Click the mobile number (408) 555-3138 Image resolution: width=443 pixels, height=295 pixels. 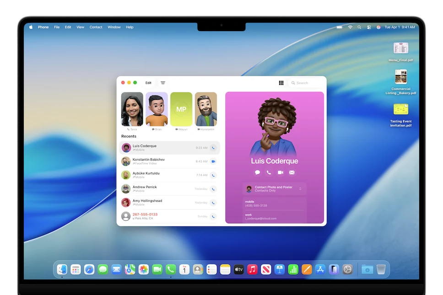coord(256,205)
